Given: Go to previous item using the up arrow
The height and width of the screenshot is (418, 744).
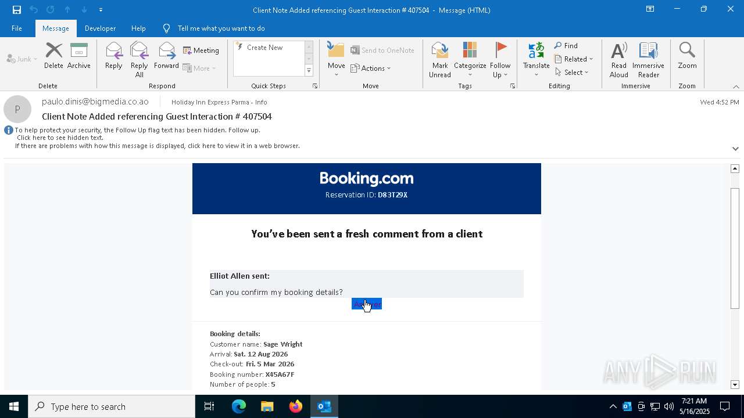Looking at the screenshot, I should [67, 10].
